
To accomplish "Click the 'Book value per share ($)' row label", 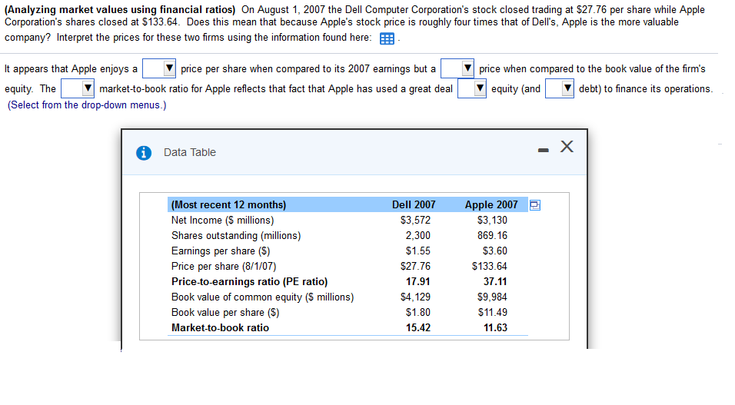I will pos(225,312).
